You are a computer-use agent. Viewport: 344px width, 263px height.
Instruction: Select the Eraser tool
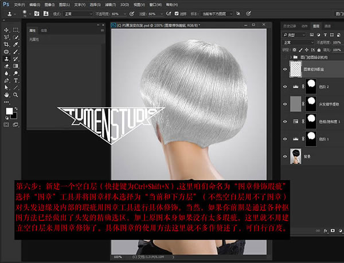5,66
